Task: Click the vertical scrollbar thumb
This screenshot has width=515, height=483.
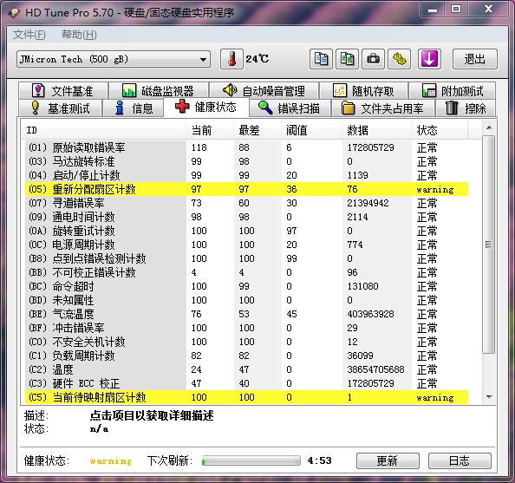Action: pyautogui.click(x=489, y=245)
